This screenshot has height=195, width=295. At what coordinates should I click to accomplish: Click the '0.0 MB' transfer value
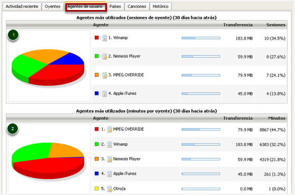pos(247,189)
